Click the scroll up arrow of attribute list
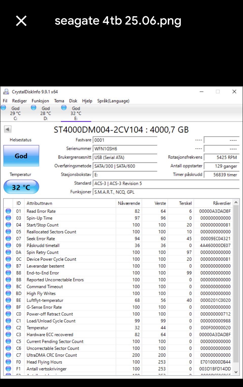 (236, 202)
